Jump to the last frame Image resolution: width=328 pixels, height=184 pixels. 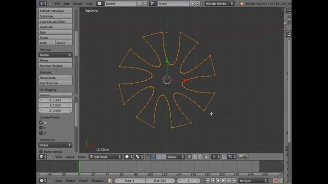pos(234,180)
